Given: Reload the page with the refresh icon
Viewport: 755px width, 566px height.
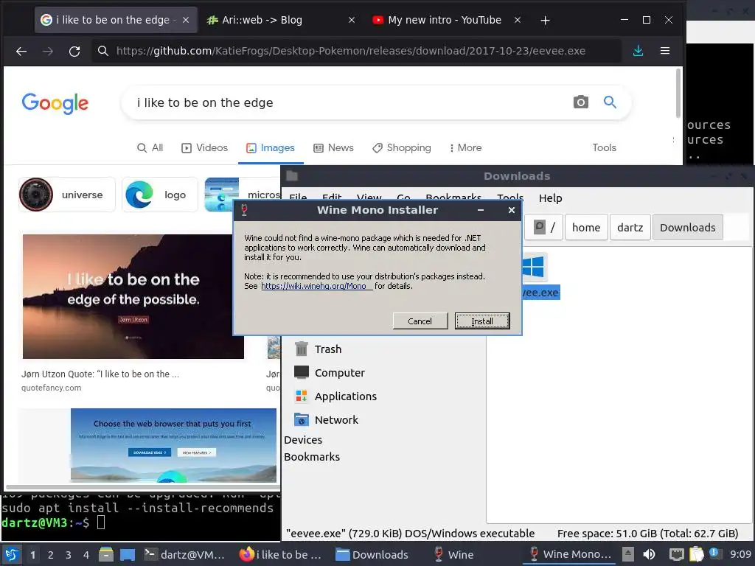Looking at the screenshot, I should [x=74, y=51].
